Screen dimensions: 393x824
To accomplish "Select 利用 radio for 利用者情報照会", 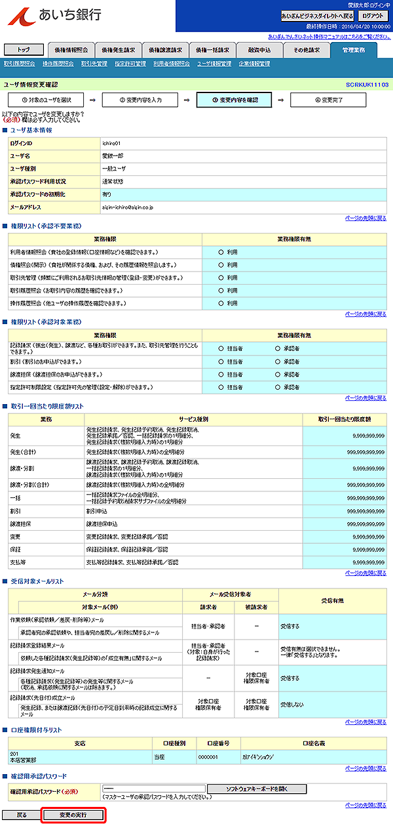I will (221, 251).
